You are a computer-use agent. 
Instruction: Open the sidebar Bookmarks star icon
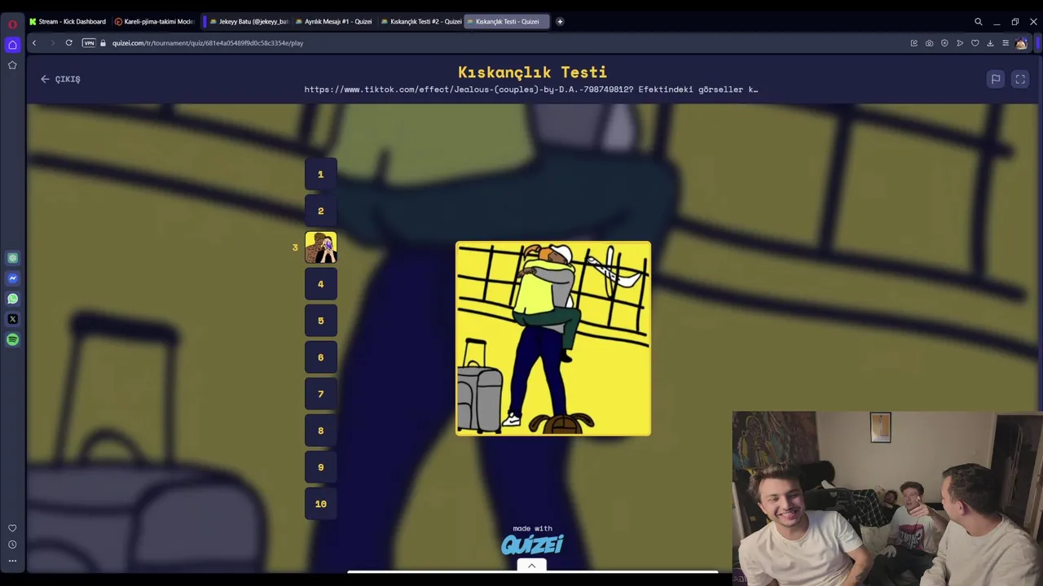click(x=12, y=65)
